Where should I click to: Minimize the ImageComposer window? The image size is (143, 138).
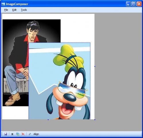coord(128,4)
